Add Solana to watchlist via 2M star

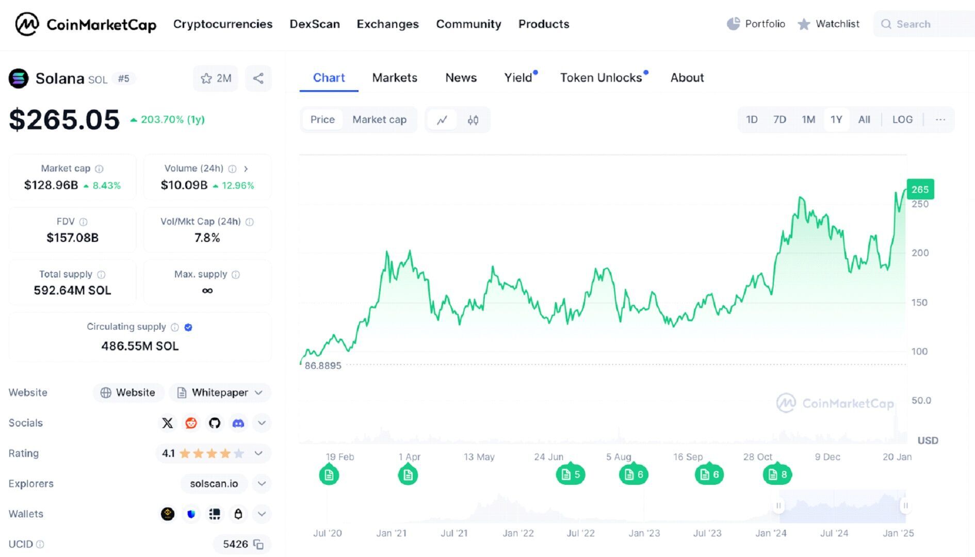[x=216, y=78]
